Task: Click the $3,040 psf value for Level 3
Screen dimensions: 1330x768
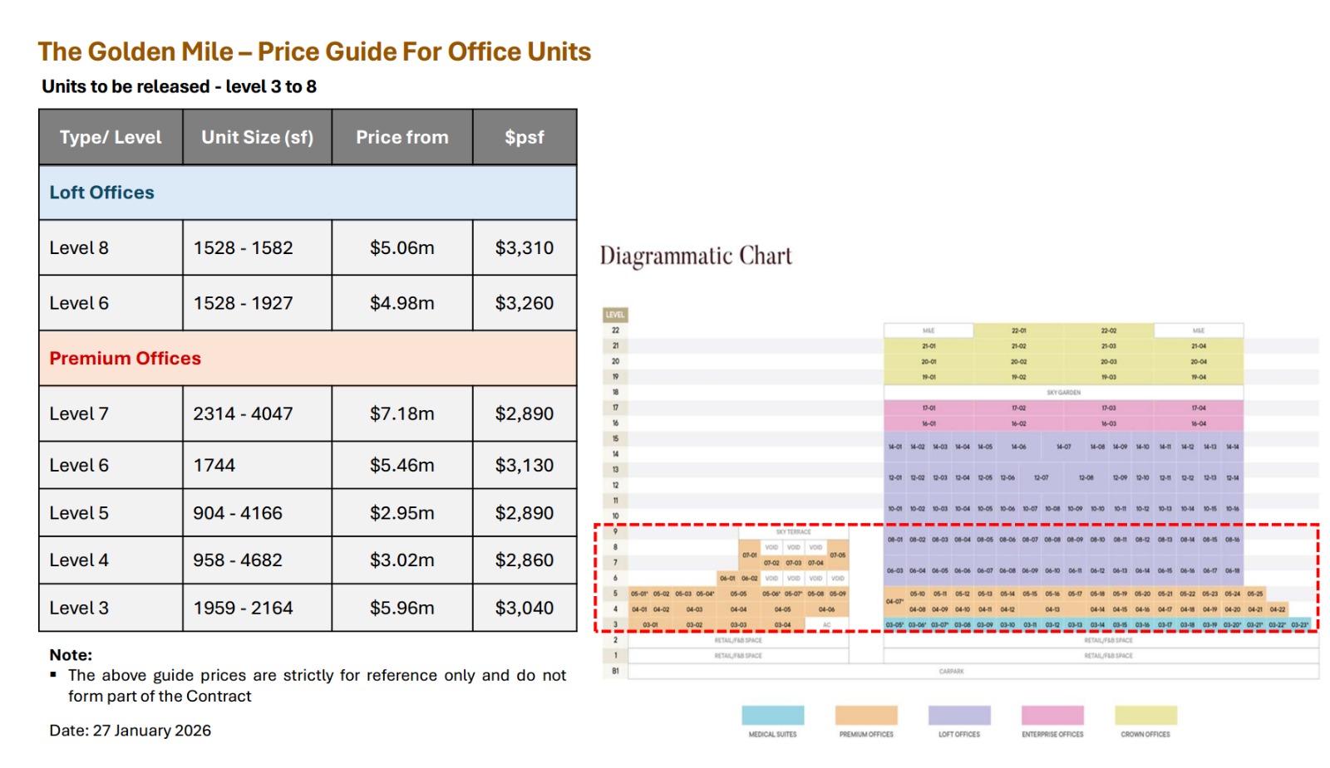Action: point(524,609)
